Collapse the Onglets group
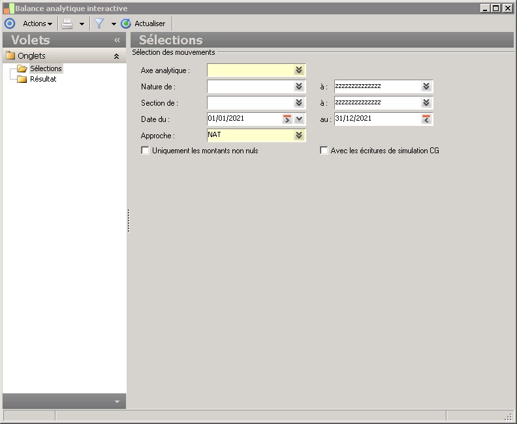517x424 pixels. pos(116,57)
